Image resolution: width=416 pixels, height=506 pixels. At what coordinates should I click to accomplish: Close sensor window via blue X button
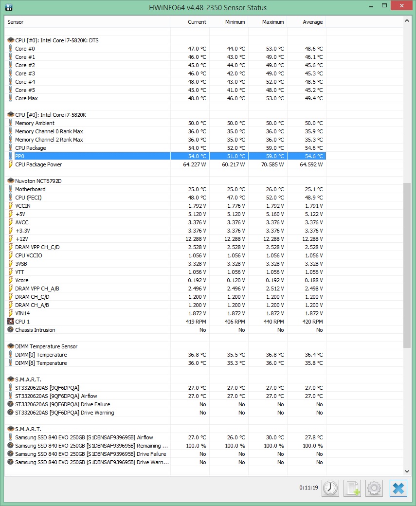[398, 488]
